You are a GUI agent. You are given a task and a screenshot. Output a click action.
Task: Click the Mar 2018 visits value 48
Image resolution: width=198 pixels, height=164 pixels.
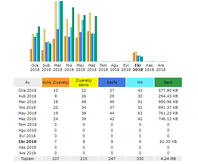84,102
